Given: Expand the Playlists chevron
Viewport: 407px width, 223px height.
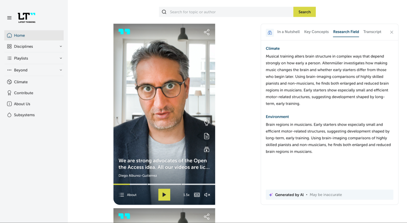Looking at the screenshot, I should coord(61,58).
